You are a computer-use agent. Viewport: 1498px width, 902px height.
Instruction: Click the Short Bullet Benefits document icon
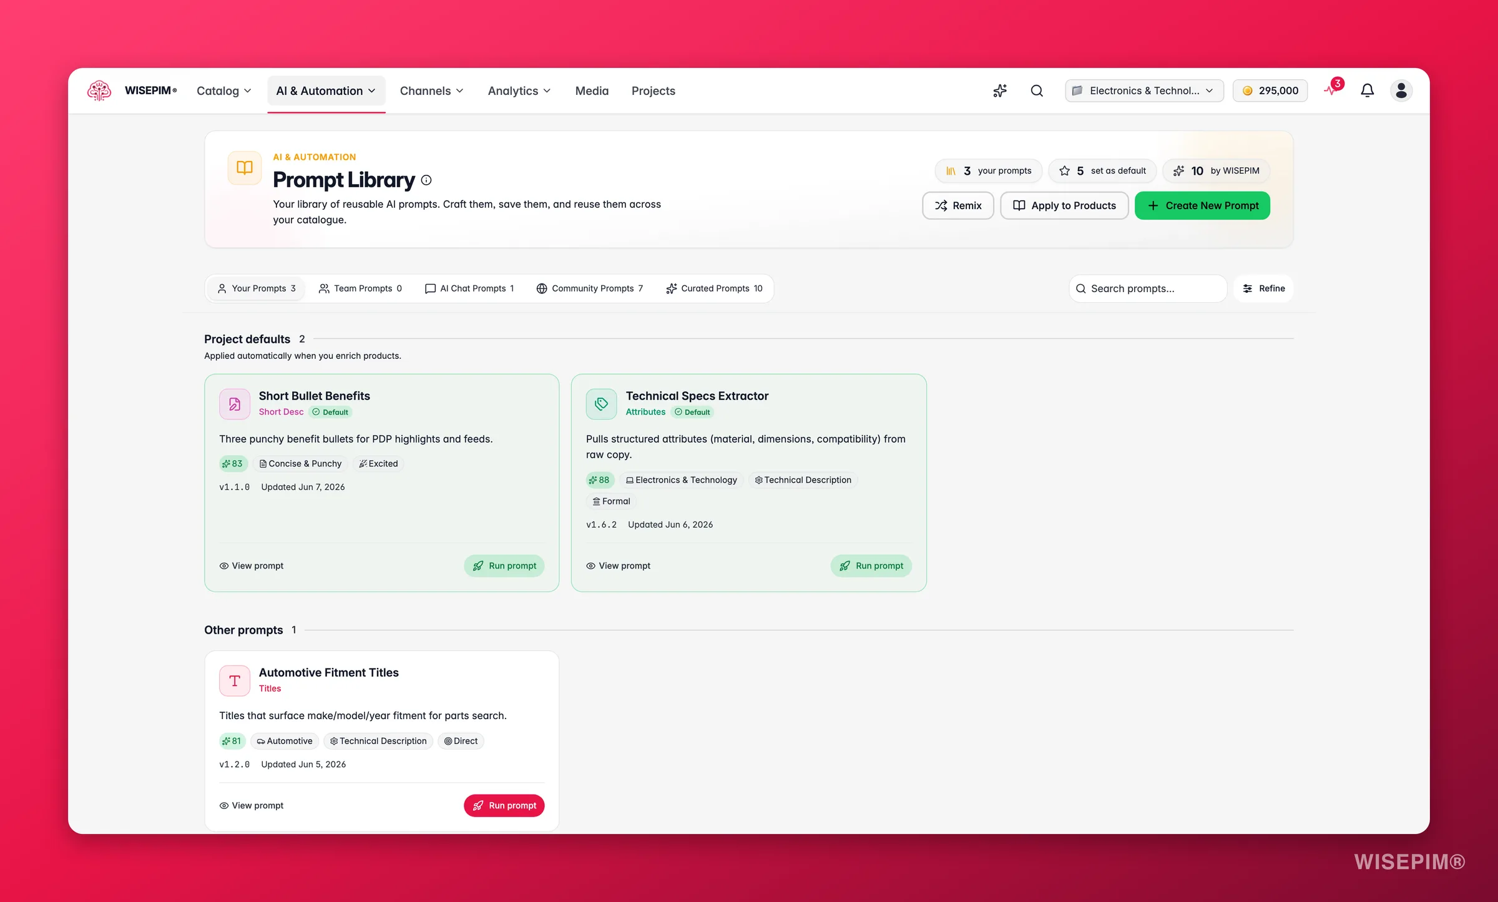235,404
